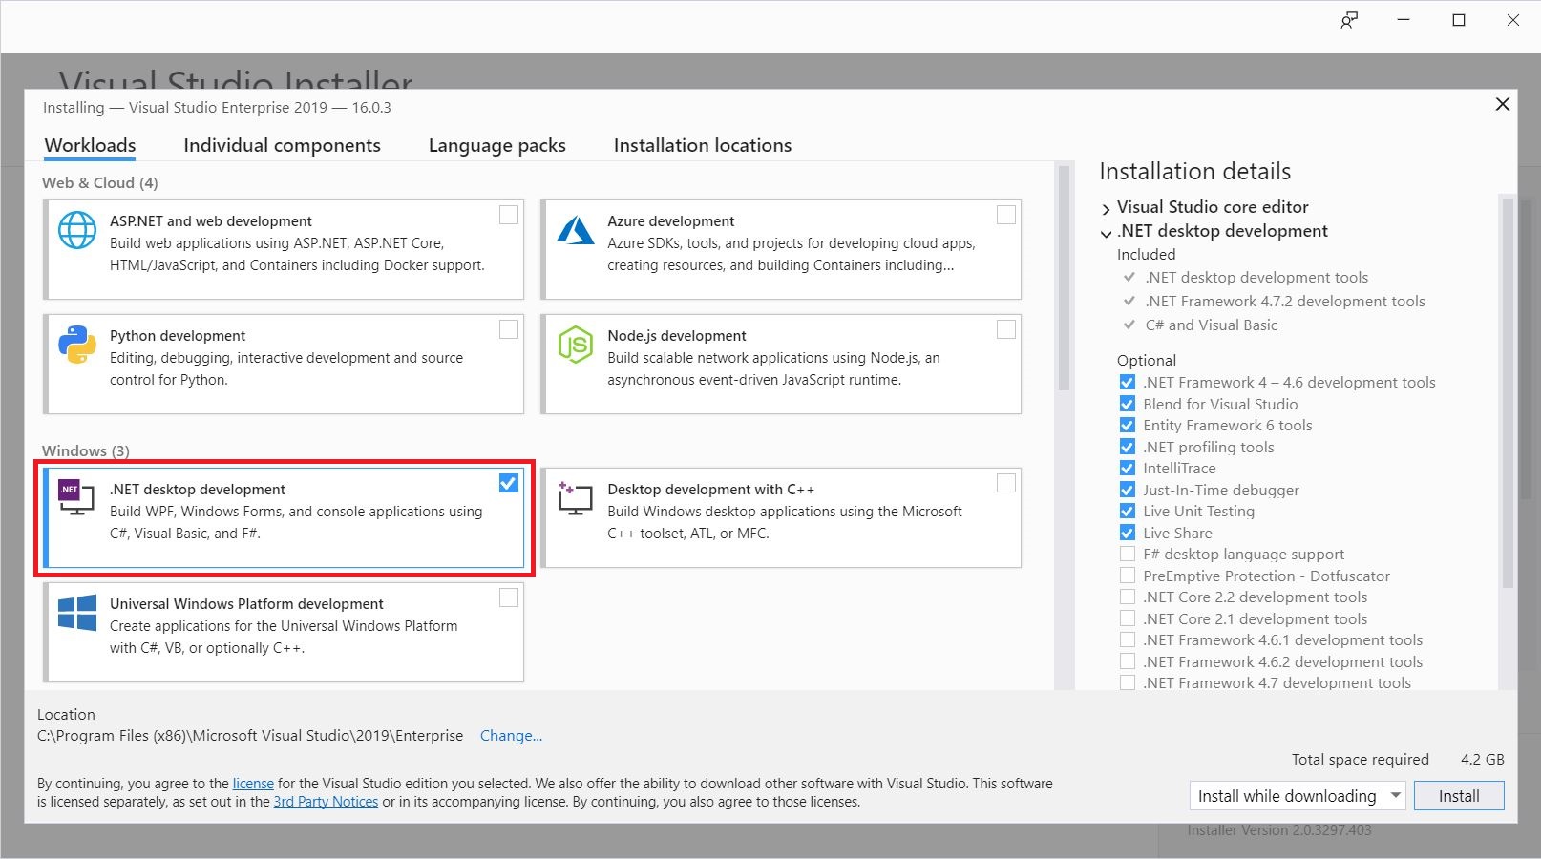This screenshot has height=859, width=1541.
Task: Click the Python development logo icon
Action: tap(77, 346)
